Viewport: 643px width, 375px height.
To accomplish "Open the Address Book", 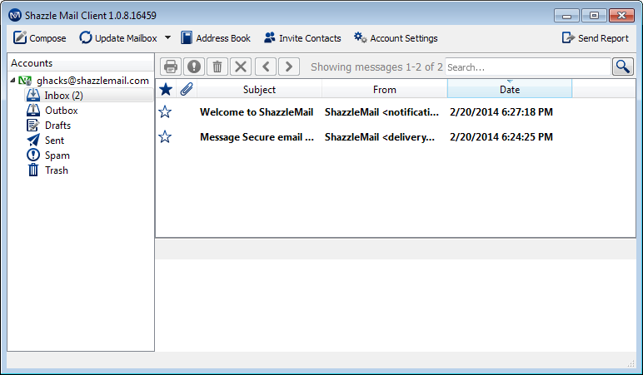I will tap(216, 38).
